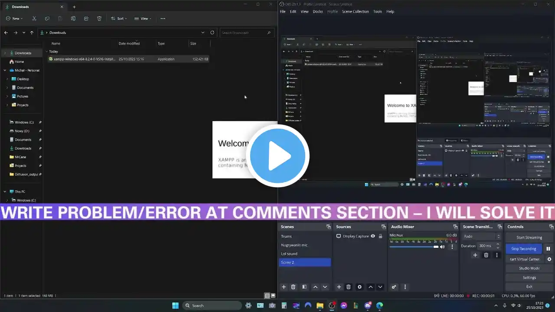Open the Scene Collection menu
This screenshot has height=312, width=555.
[x=355, y=12]
